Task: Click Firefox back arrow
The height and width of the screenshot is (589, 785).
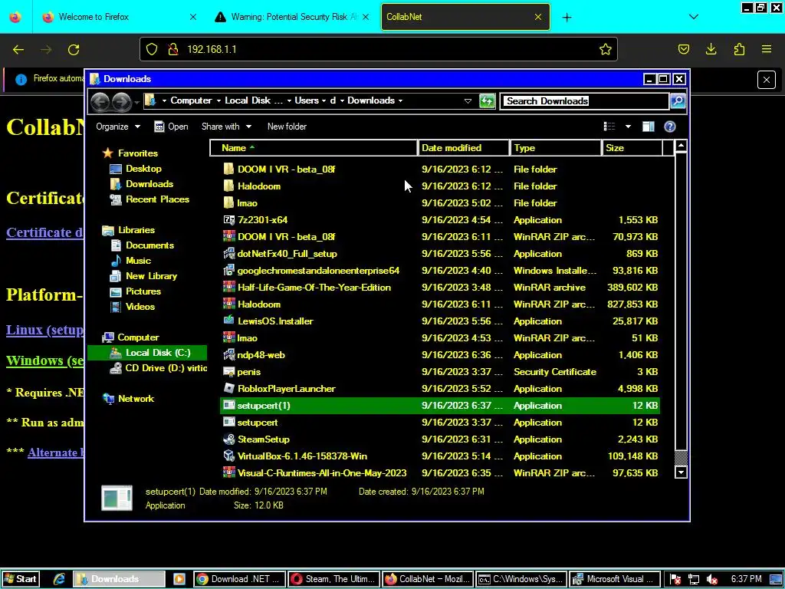Action: pos(18,50)
